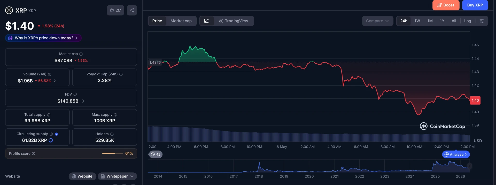Click the Profile score info icon
Image resolution: width=496 pixels, height=185 pixels.
pos(33,154)
